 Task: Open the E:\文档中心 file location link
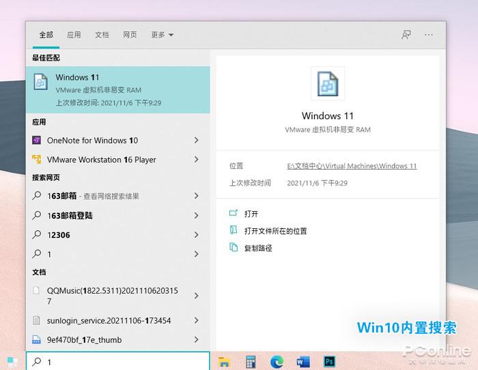352,166
